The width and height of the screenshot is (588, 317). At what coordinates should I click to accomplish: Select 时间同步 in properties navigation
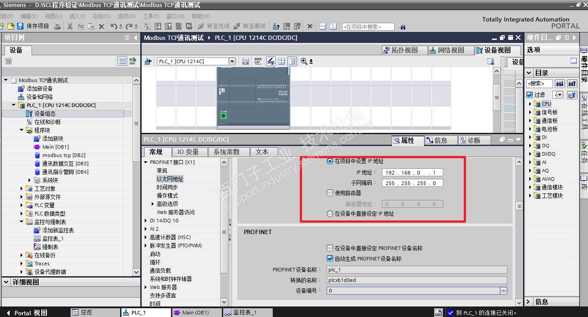(167, 187)
